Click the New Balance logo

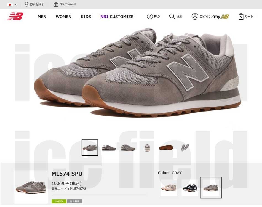pos(15,16)
